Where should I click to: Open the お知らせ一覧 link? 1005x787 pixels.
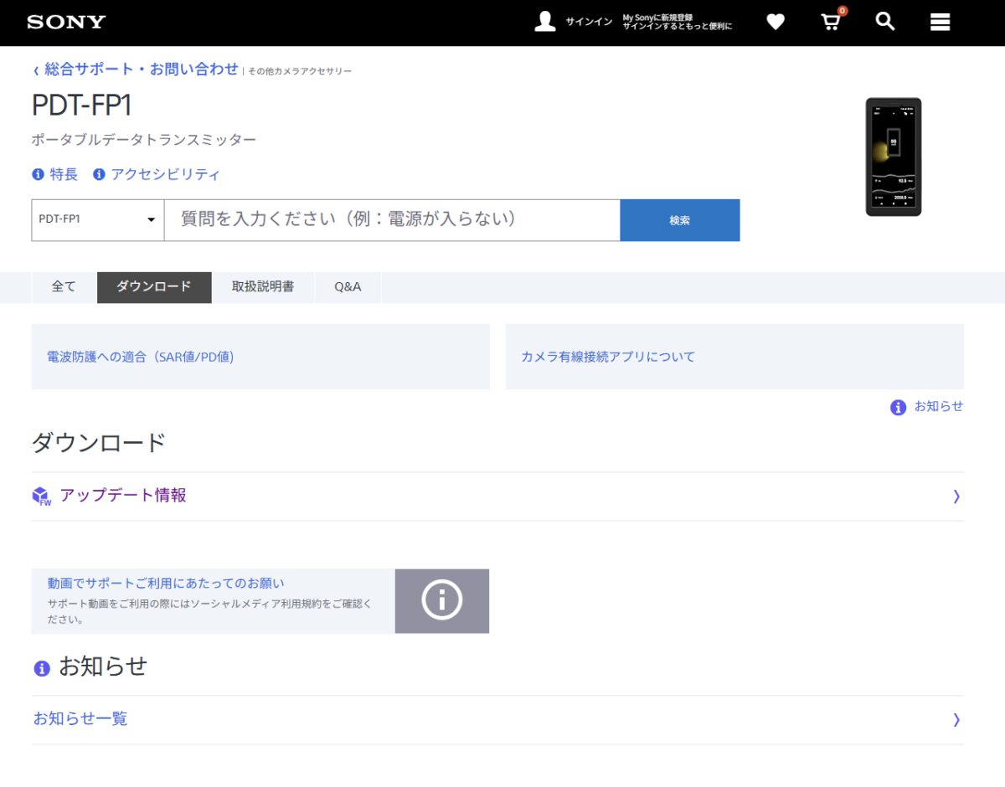pyautogui.click(x=80, y=718)
